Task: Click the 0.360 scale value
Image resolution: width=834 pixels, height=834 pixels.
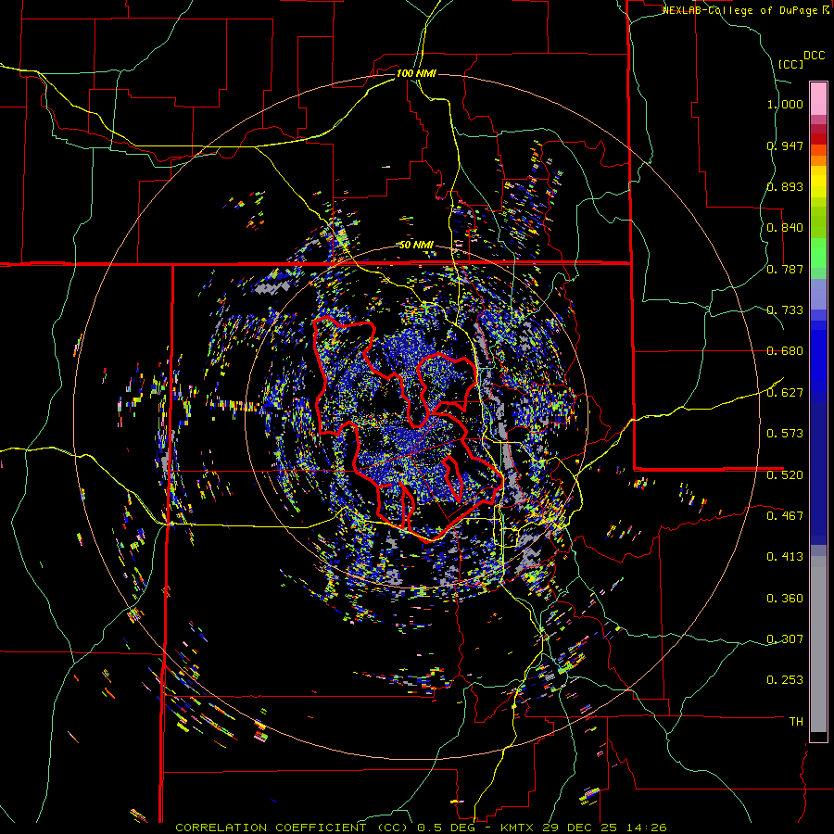Action: (785, 599)
